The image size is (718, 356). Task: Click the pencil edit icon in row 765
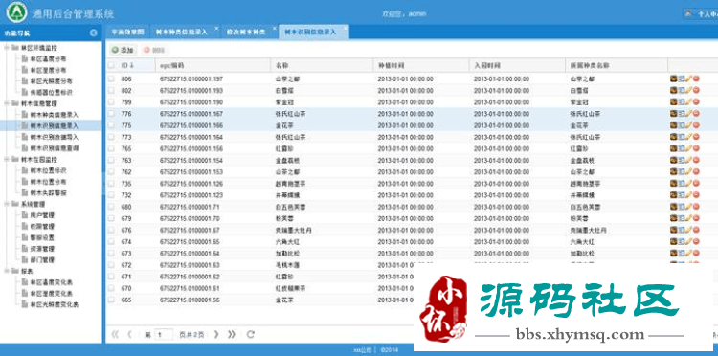688,148
